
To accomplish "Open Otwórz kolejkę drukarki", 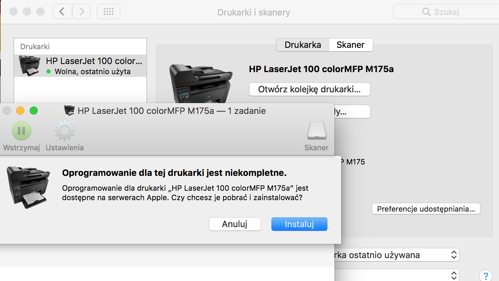I will (309, 89).
